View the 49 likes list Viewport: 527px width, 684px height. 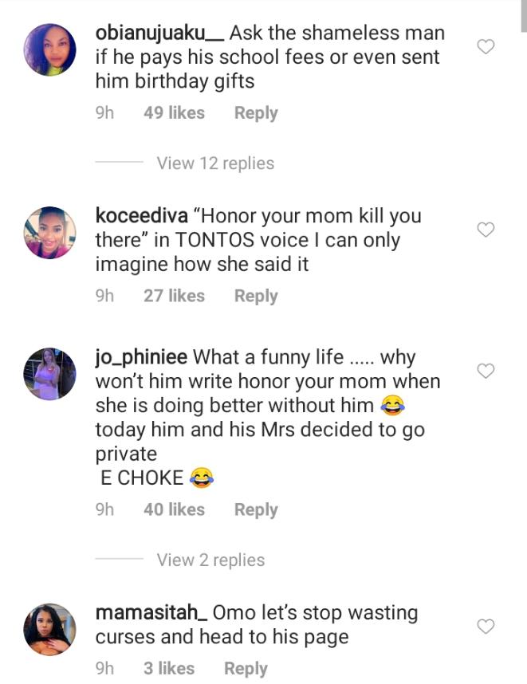174,113
